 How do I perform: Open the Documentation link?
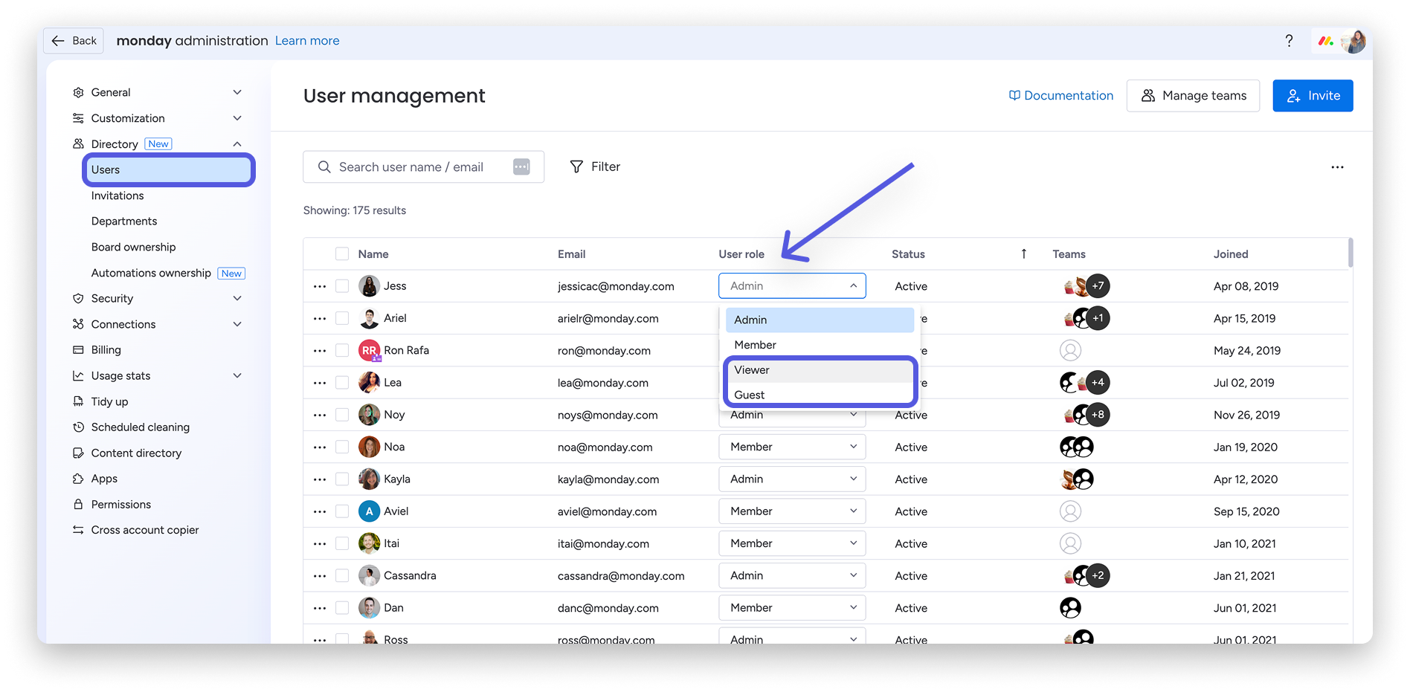(1061, 96)
